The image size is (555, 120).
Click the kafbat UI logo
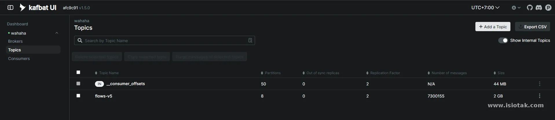tap(38, 7)
